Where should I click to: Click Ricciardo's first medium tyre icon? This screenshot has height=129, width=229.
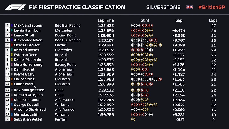click(x=133, y=60)
